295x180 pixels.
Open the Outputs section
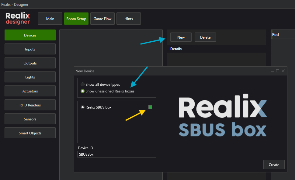(x=30, y=63)
